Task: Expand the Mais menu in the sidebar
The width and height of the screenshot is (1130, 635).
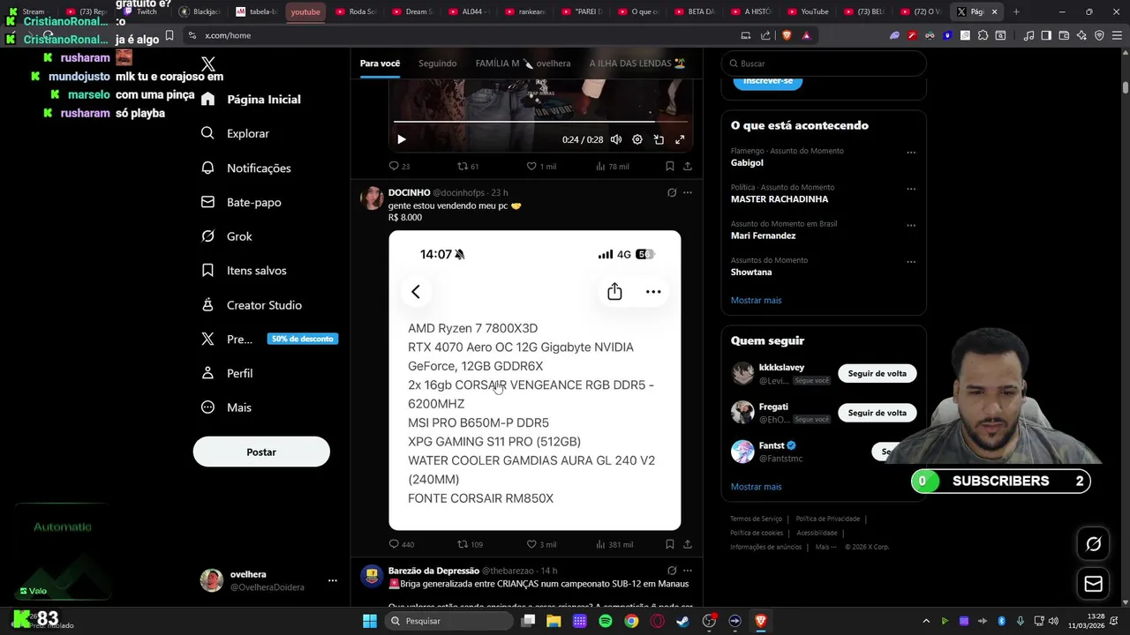Action: [x=226, y=407]
